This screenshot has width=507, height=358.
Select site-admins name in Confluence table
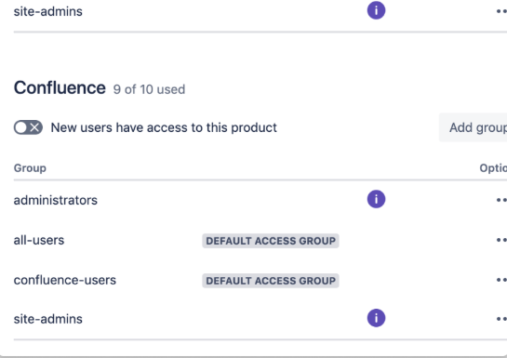pos(47,319)
